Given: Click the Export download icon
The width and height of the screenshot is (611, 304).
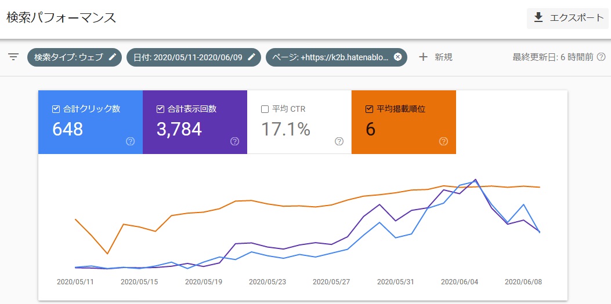Looking at the screenshot, I should coord(538,17).
